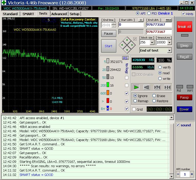Switch to the Standard tab

10,14
